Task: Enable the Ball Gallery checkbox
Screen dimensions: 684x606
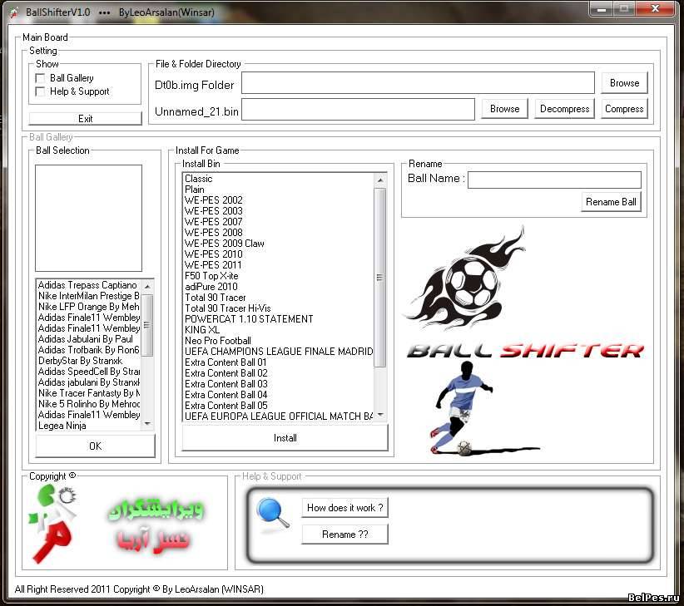Action: pos(40,78)
